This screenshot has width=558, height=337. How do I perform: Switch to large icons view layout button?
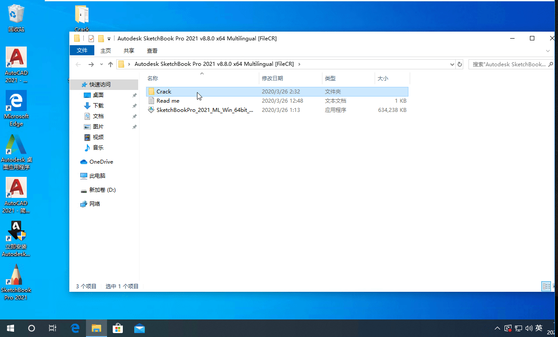pyautogui.click(x=554, y=287)
